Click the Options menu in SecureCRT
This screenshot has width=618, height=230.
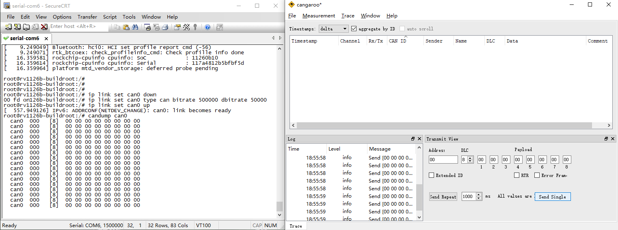pos(62,17)
